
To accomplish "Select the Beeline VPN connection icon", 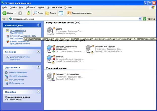I will tap(51, 31).
